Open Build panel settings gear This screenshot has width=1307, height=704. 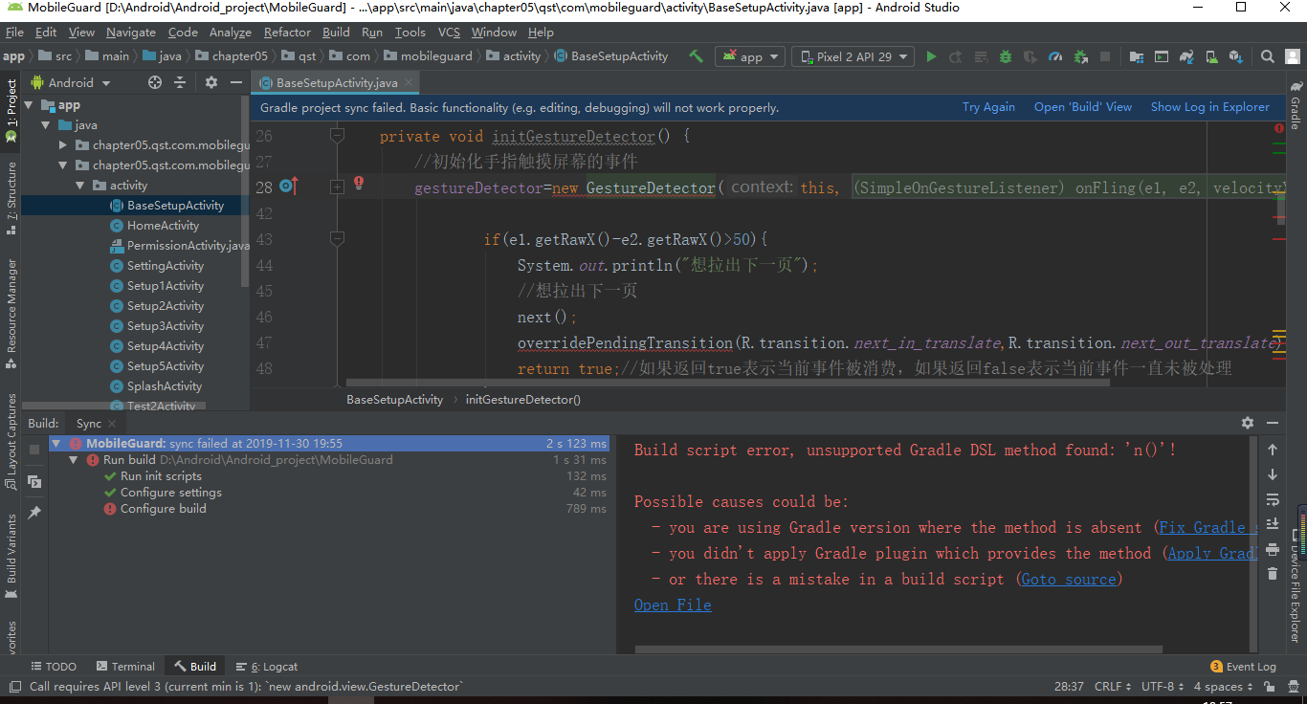pyautogui.click(x=1247, y=422)
